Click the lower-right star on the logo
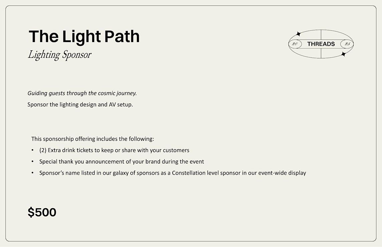382x247 pixels. coord(344,54)
